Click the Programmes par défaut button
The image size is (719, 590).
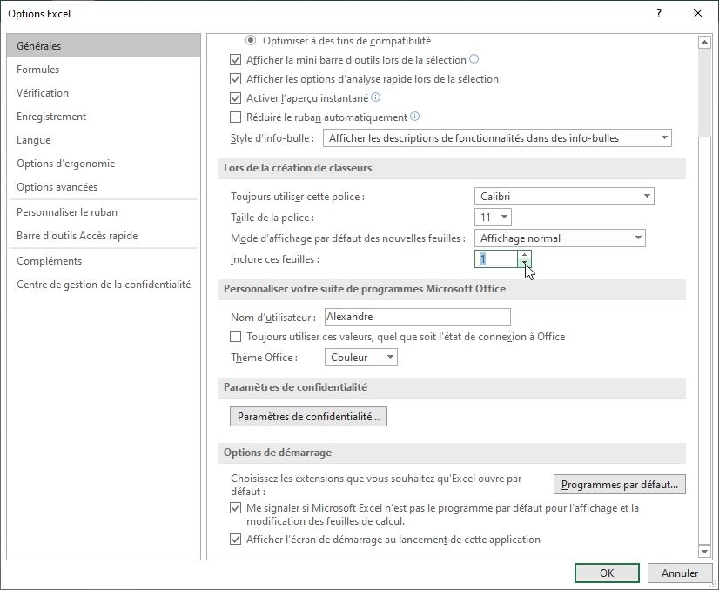(619, 484)
